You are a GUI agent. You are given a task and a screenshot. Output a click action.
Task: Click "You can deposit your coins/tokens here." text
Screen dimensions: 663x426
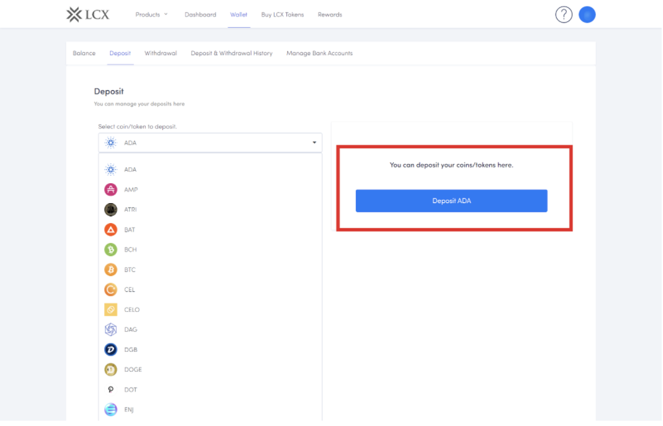pyautogui.click(x=451, y=165)
